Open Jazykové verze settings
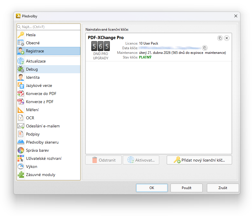252x216 pixels. pos(49,85)
